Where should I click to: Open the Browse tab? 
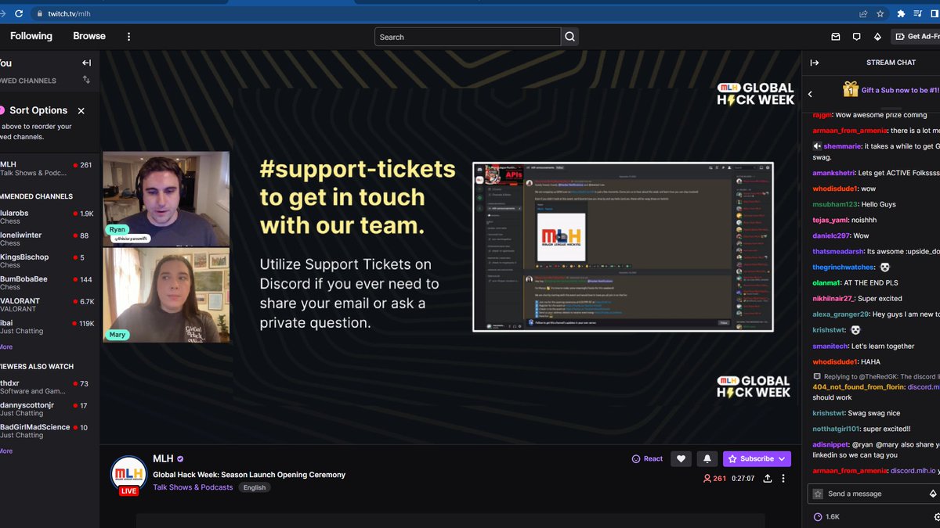pos(89,36)
